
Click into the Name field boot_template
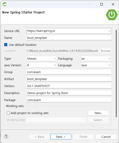pyautogui.click(x=69, y=38)
